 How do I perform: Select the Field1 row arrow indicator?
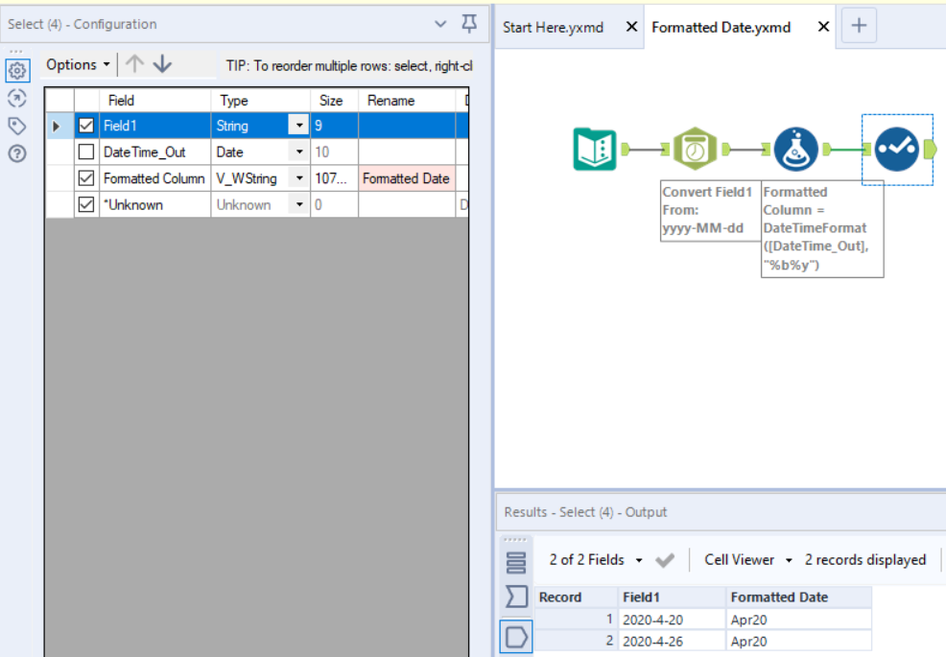pos(57,126)
